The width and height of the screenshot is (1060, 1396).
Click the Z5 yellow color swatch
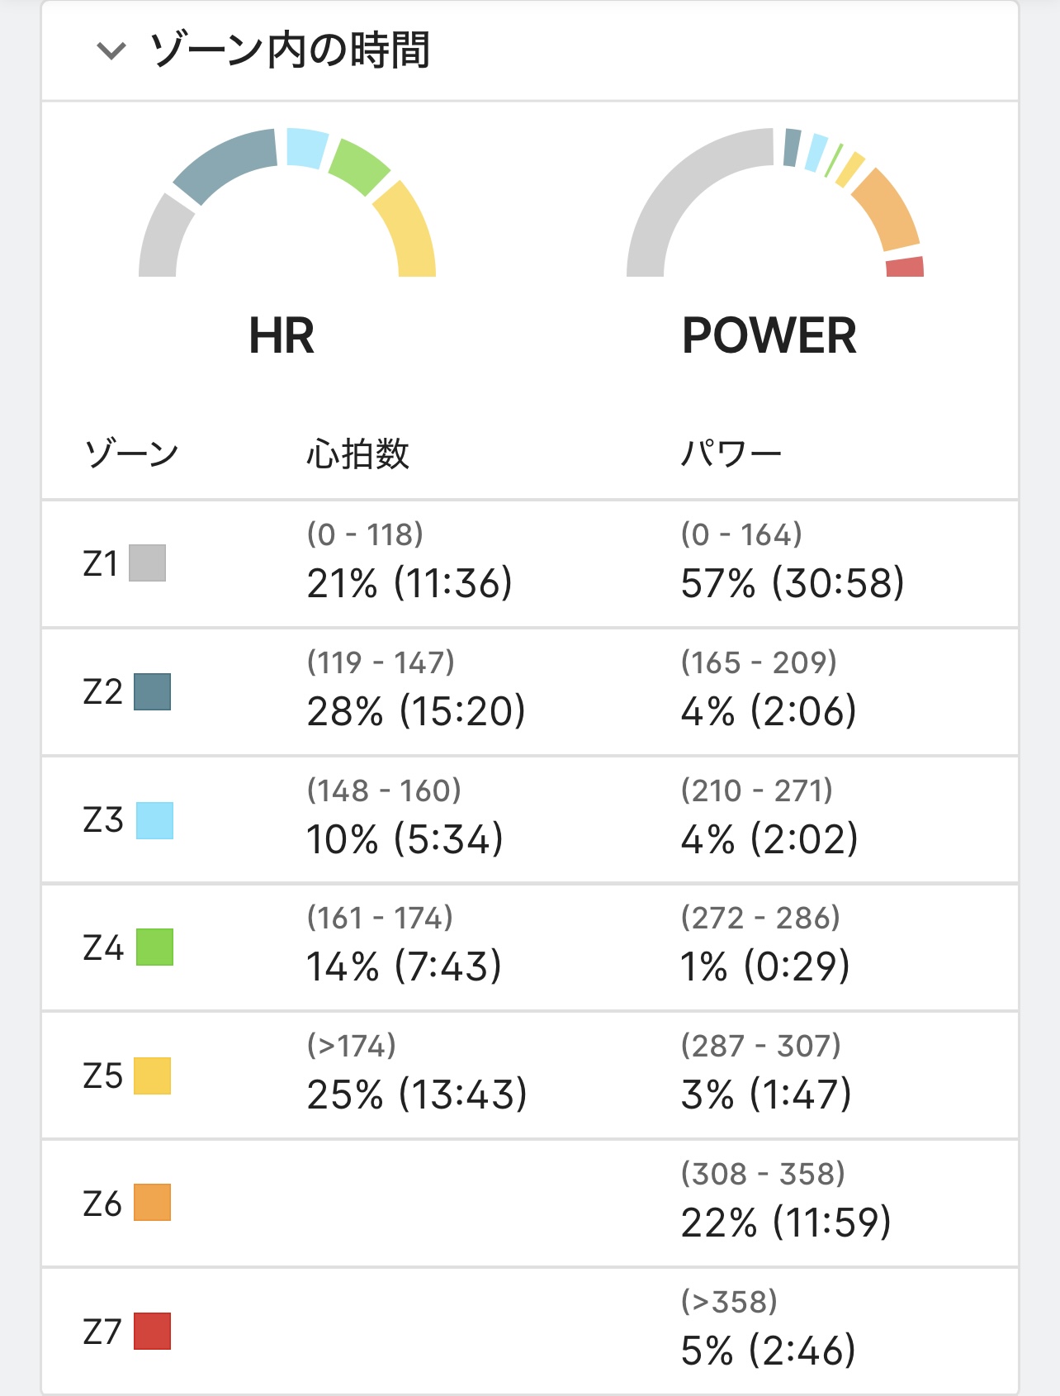pyautogui.click(x=153, y=1075)
